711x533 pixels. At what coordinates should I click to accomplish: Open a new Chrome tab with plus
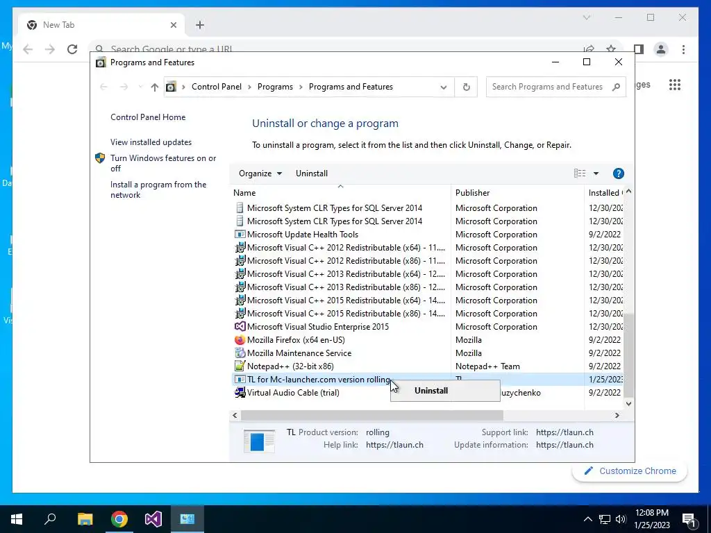click(200, 25)
